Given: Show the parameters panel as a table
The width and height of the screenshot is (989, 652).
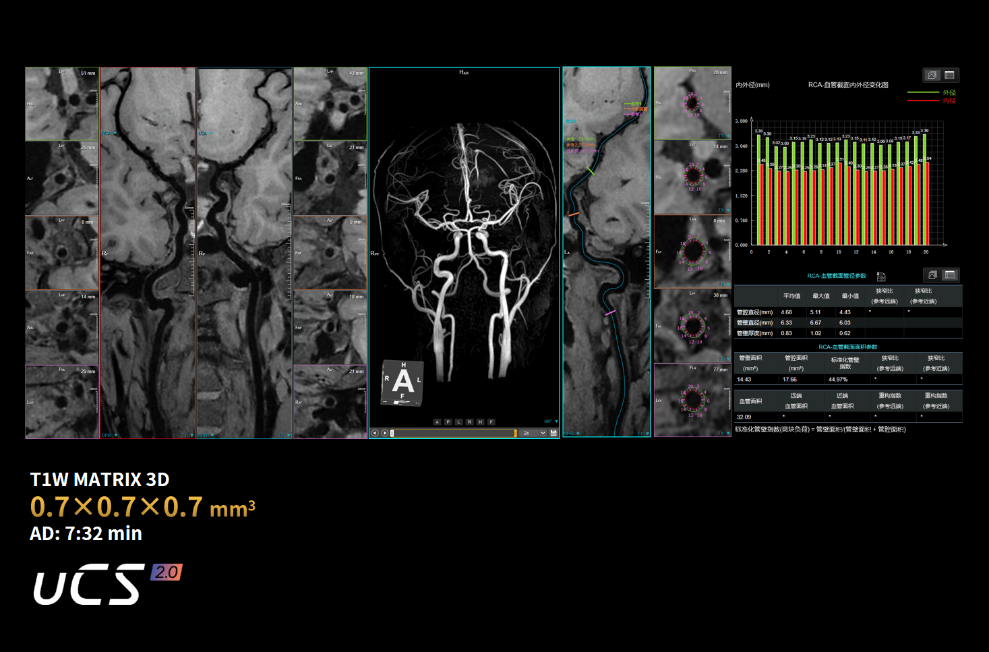Looking at the screenshot, I should [950, 275].
